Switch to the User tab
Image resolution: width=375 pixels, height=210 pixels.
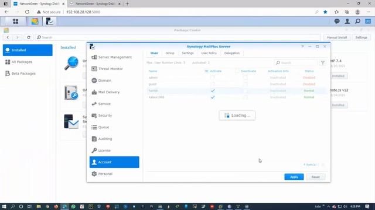point(154,53)
